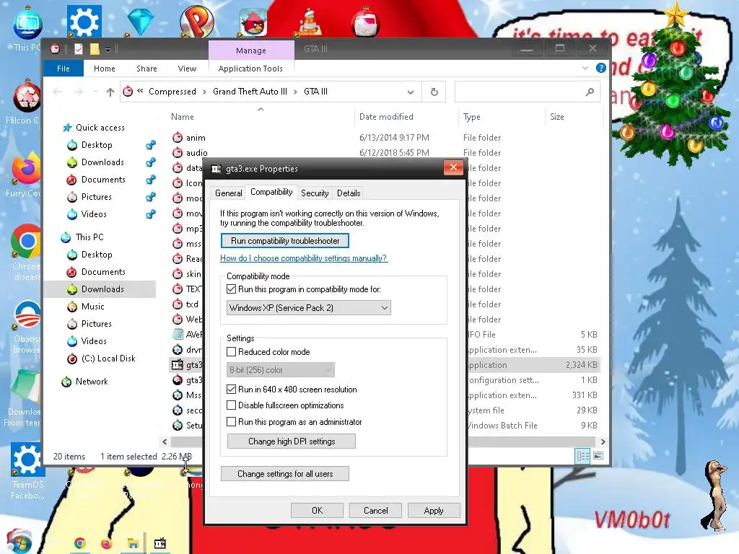Screen dimensions: 739x554
Task: Select the anim folder icon
Action: [178, 138]
